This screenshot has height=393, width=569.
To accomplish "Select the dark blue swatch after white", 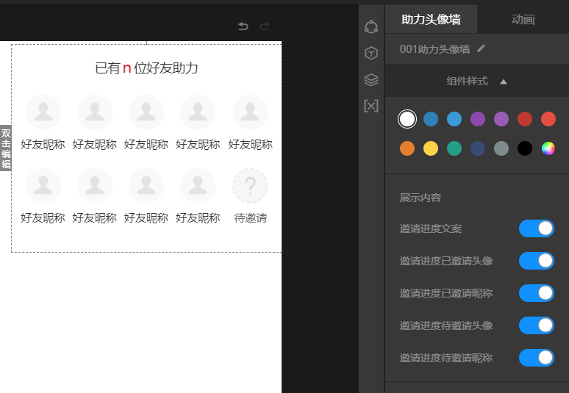I will coord(431,119).
